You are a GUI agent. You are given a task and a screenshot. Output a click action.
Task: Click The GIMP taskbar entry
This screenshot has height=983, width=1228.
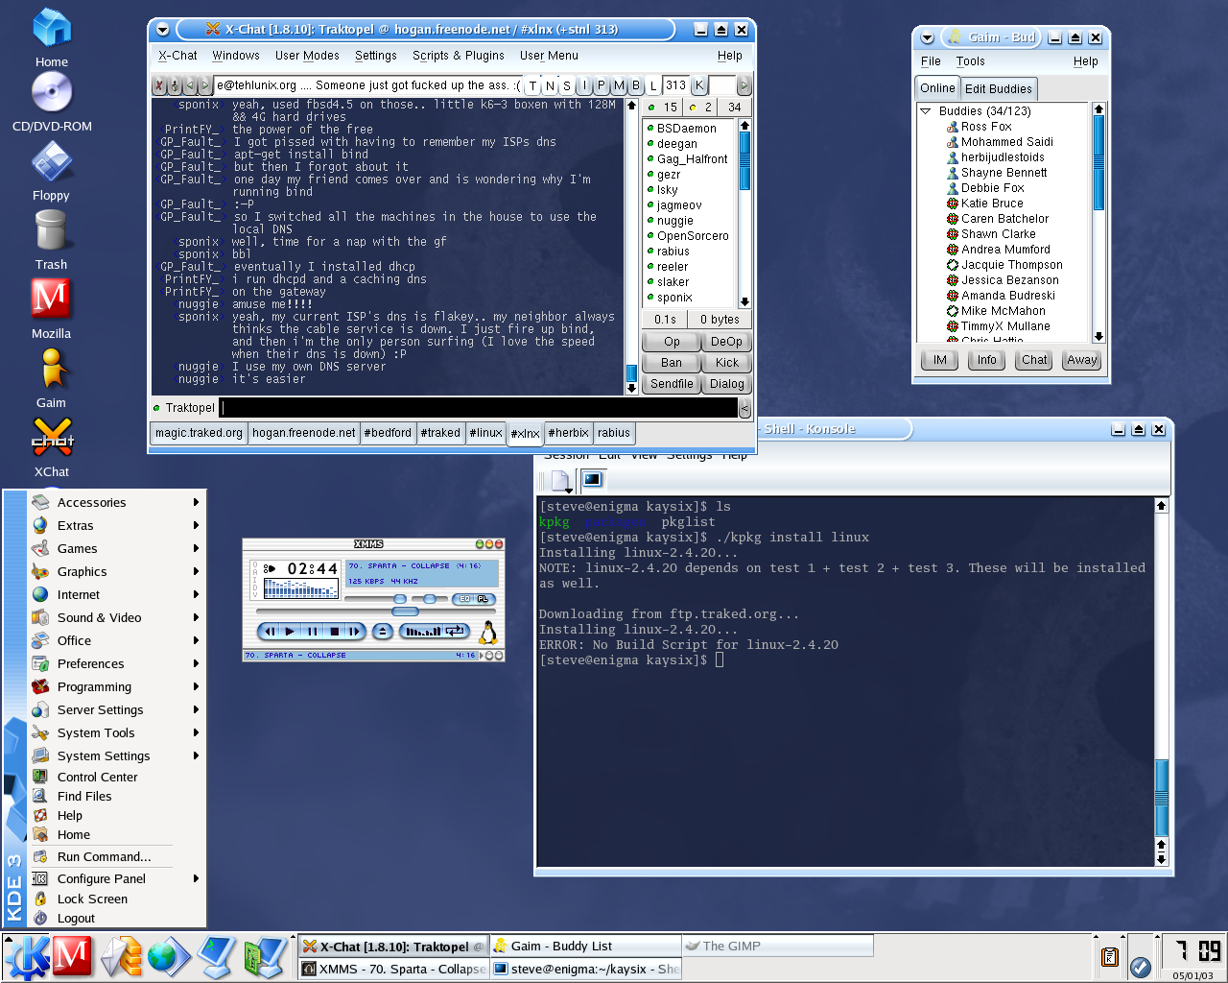(x=778, y=946)
